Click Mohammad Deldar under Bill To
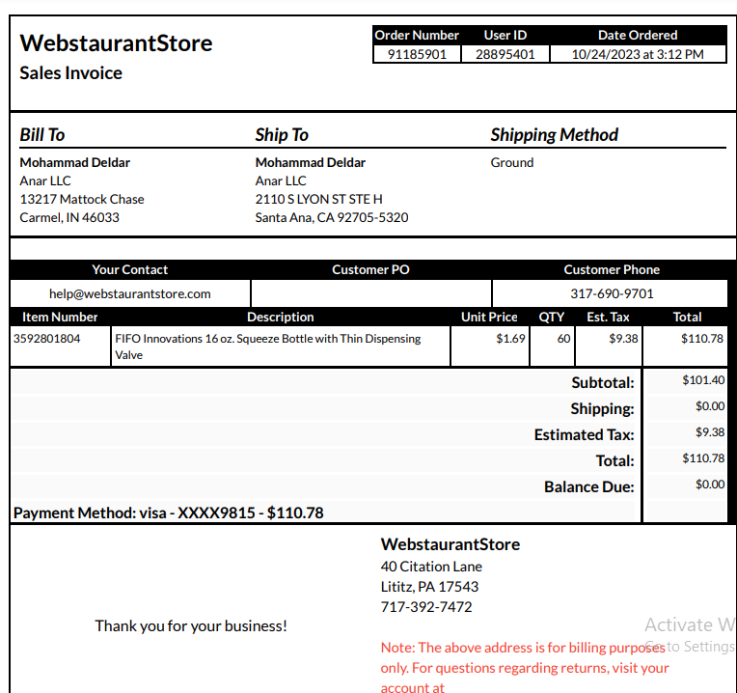The width and height of the screenshot is (737, 693). [x=74, y=163]
